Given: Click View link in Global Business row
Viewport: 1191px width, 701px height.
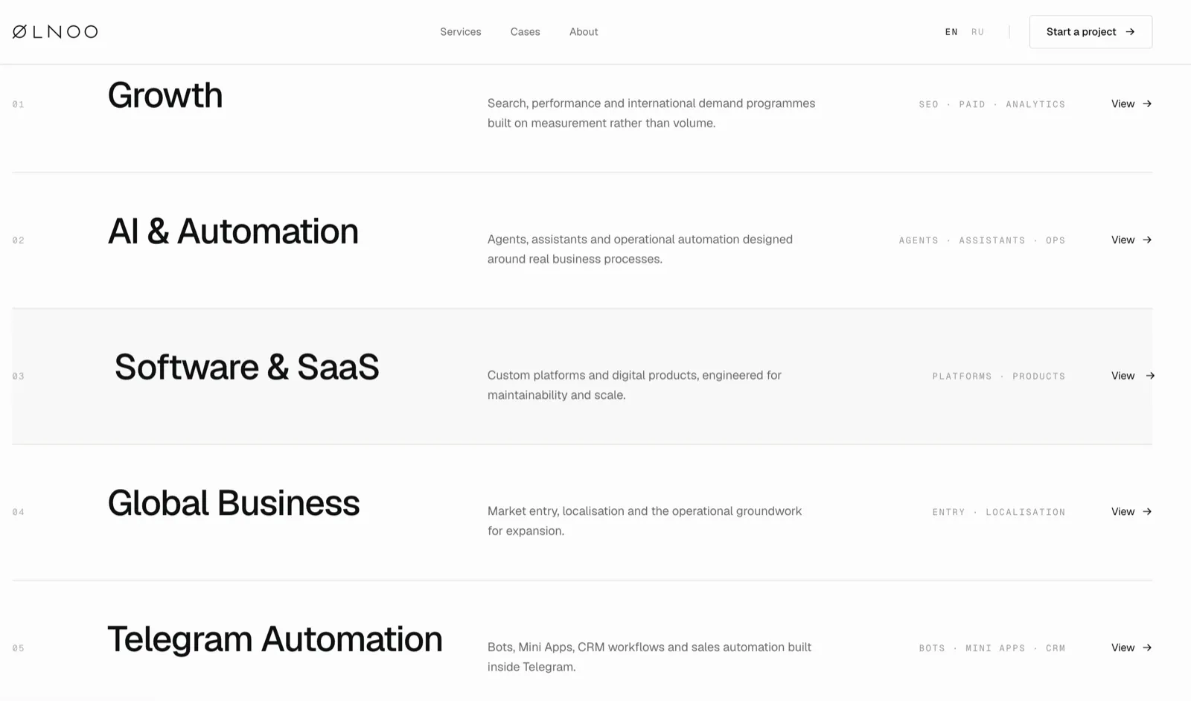Looking at the screenshot, I should pyautogui.click(x=1123, y=511).
